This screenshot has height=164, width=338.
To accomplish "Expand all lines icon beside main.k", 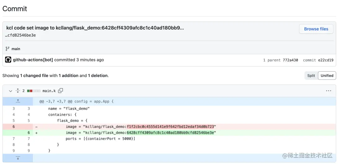I will tap(18, 91).
